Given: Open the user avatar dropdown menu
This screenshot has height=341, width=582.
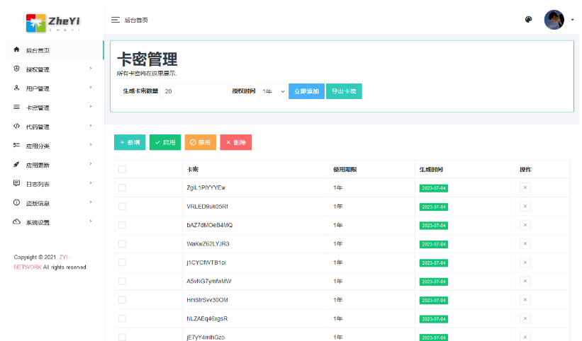Looking at the screenshot, I should [558, 20].
